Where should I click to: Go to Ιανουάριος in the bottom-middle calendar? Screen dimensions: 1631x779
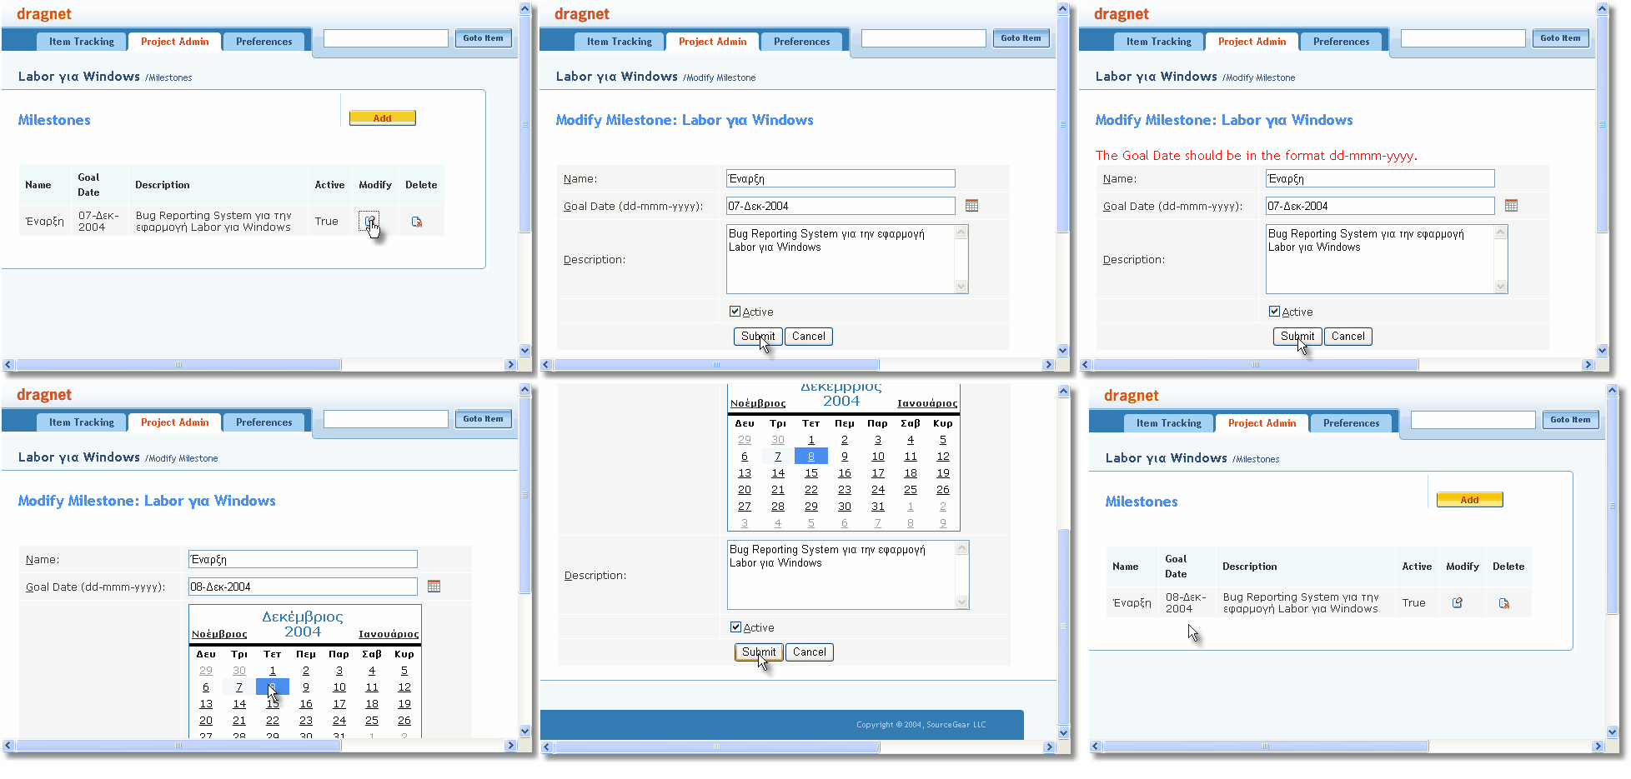[927, 403]
